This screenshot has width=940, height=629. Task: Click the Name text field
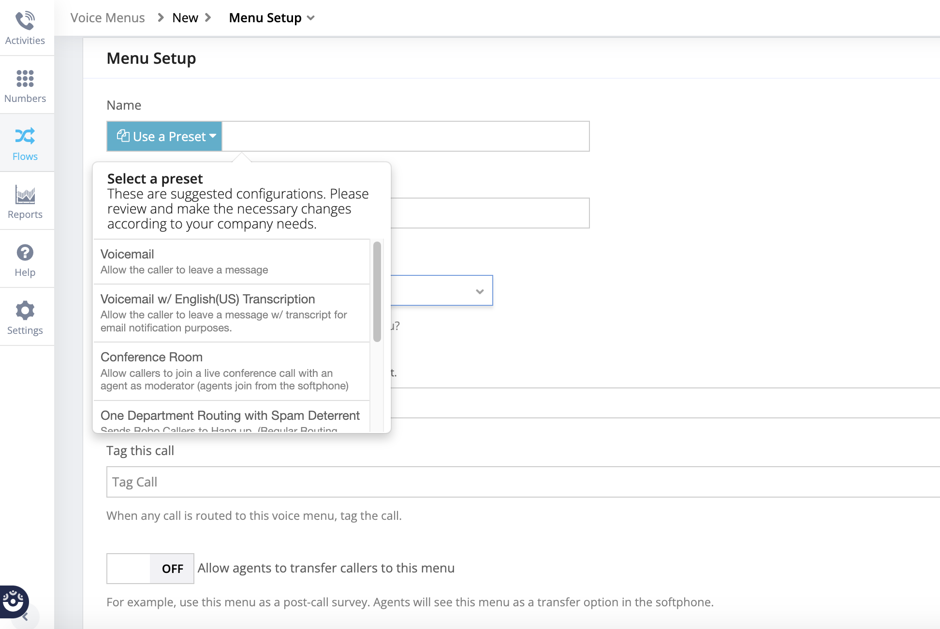405,137
